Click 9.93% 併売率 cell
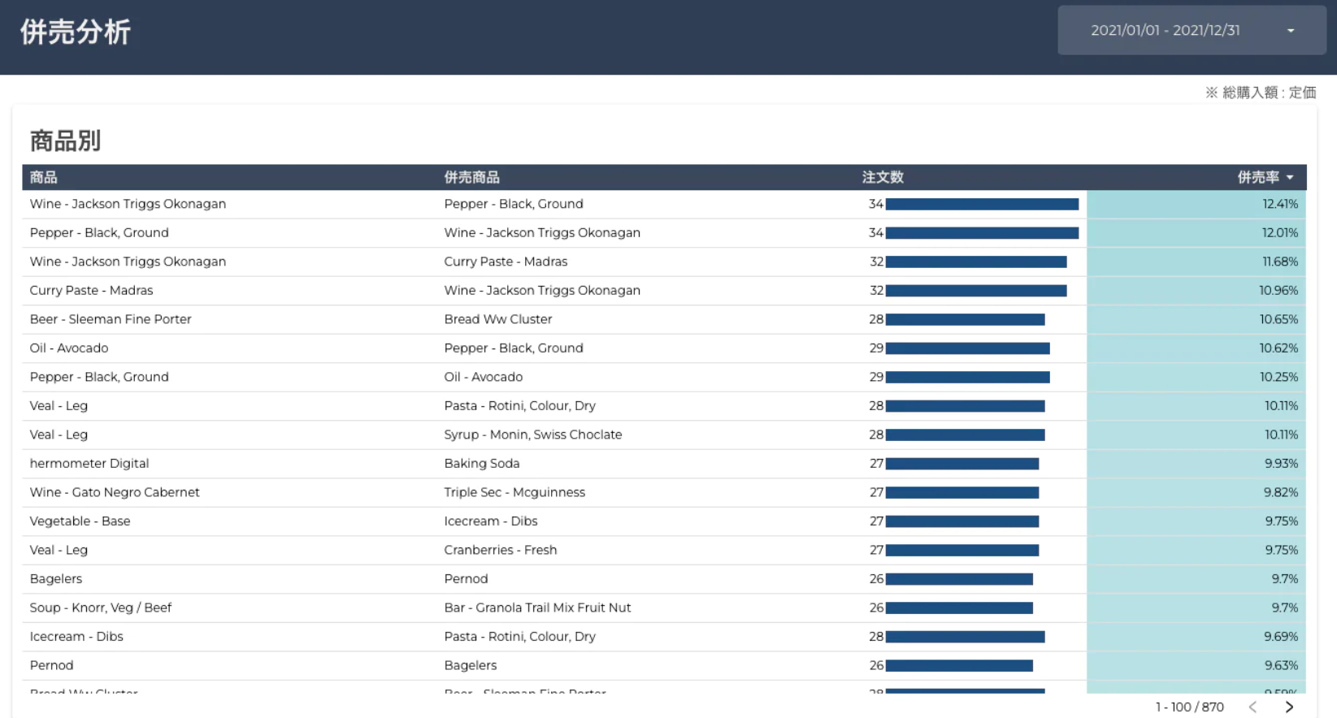This screenshot has height=718, width=1337. pyautogui.click(x=1196, y=464)
